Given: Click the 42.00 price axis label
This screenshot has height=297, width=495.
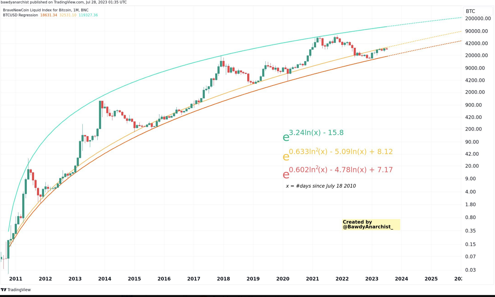Looking at the screenshot, I should (x=472, y=154).
